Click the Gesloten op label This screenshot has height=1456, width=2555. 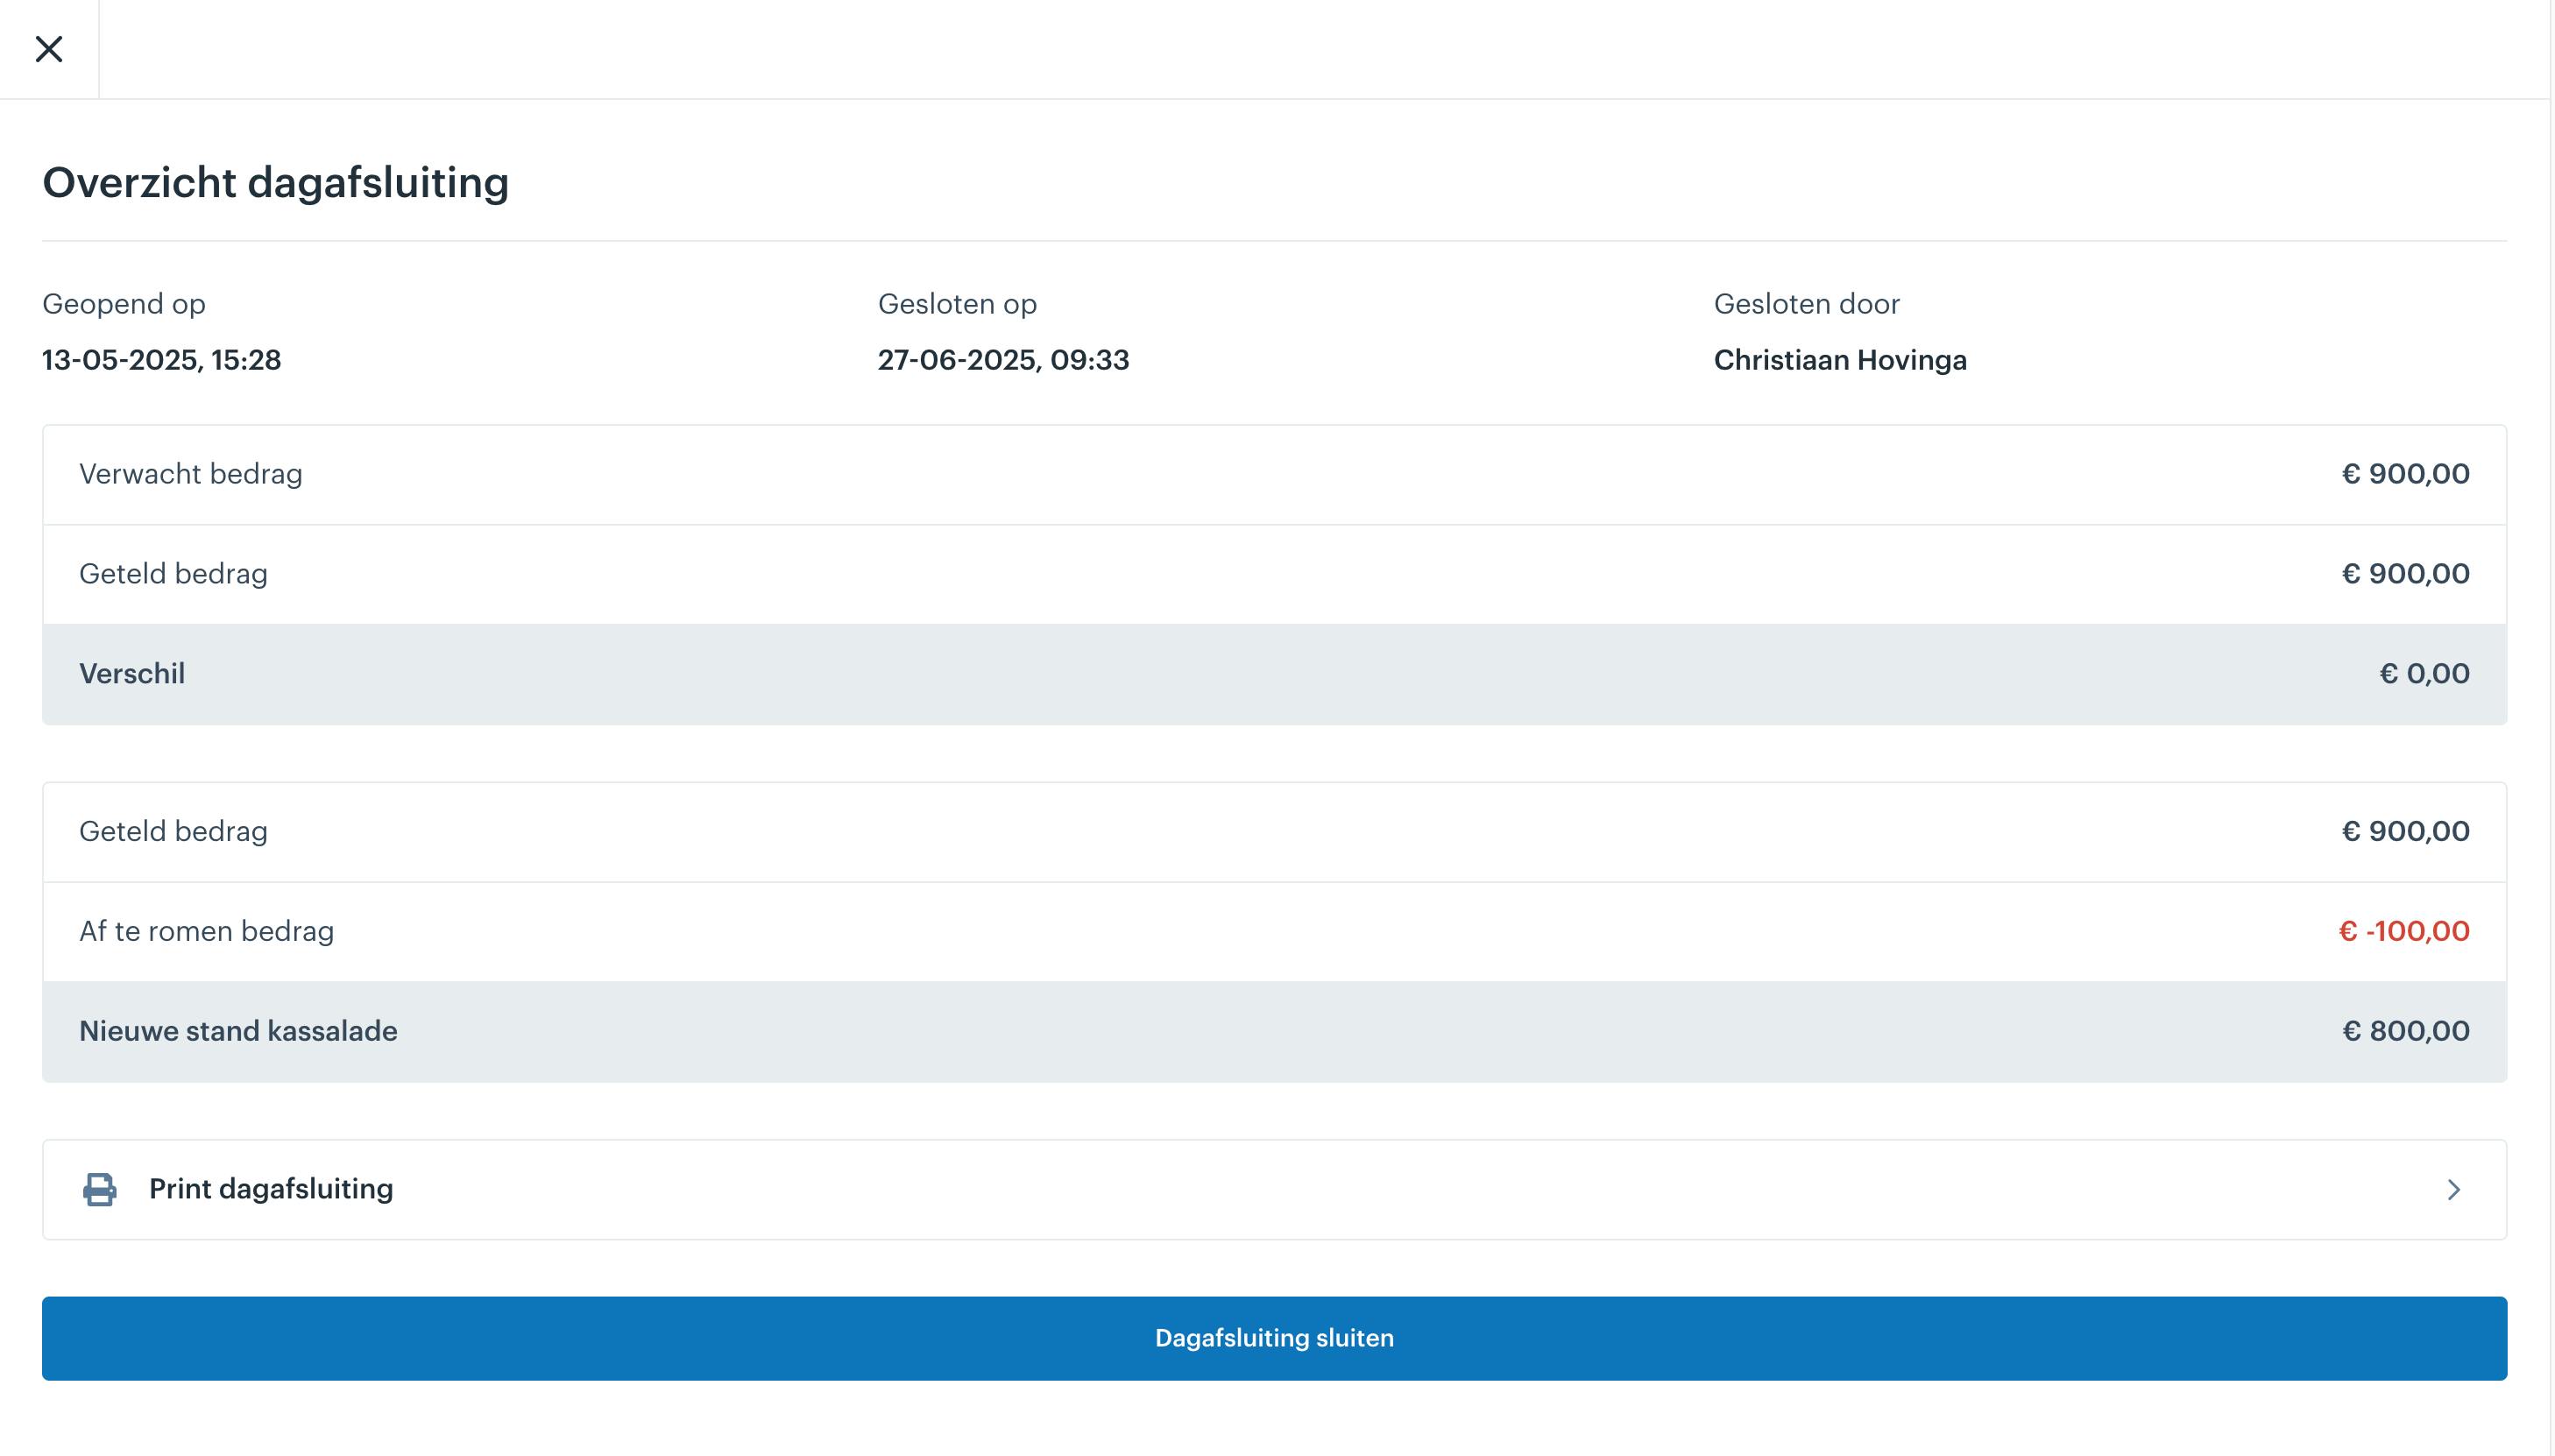click(x=957, y=304)
